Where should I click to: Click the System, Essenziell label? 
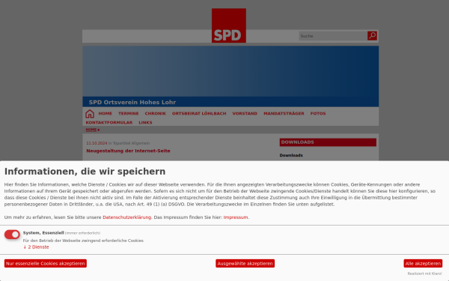coord(43,233)
